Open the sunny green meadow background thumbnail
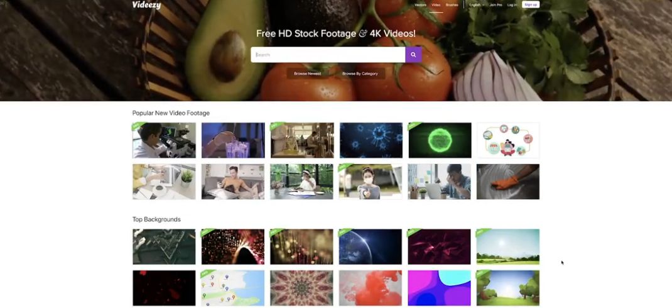Image resolution: width=672 pixels, height=308 pixels. [508, 246]
